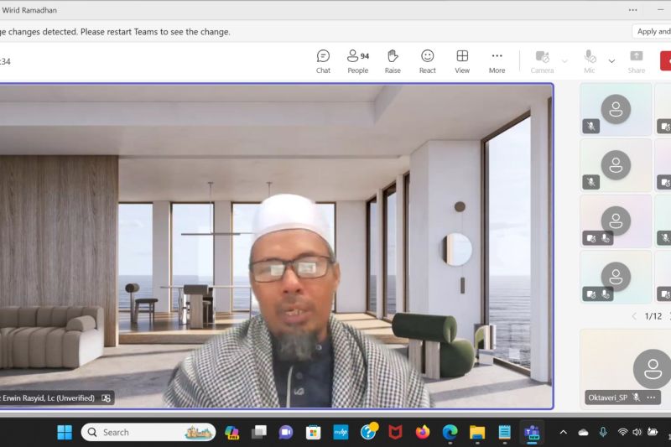Click the Apply and restart button
Screen dimensions: 671x447
(653, 32)
